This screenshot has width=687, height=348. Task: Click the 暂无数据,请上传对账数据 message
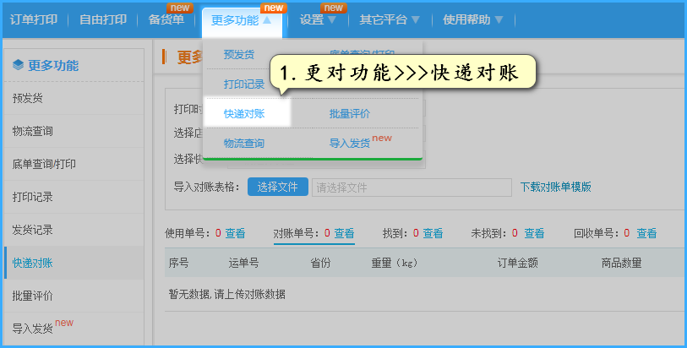pyautogui.click(x=227, y=294)
